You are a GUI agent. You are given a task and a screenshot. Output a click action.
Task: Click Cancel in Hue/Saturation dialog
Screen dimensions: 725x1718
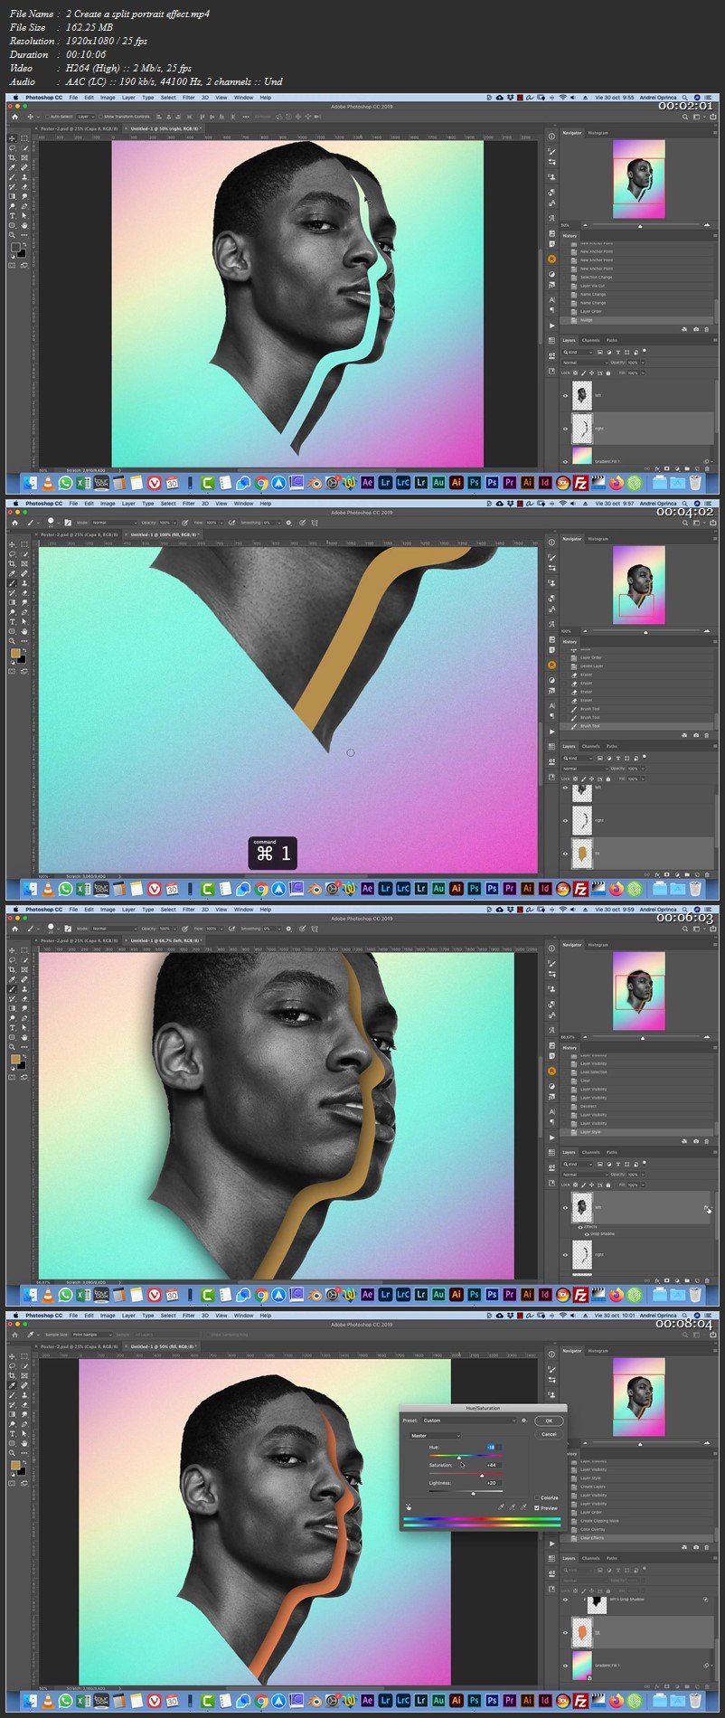[x=549, y=1434]
